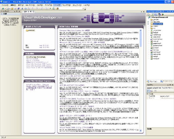
Task: Toggle the Categorized view button in Properties
Action: pos(148,91)
